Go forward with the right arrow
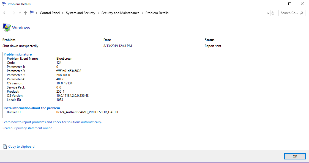 pos(13,13)
